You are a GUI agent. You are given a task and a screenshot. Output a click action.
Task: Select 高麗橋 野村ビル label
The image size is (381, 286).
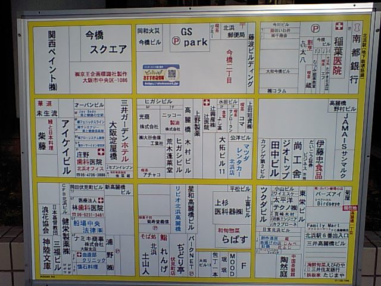[342, 106]
